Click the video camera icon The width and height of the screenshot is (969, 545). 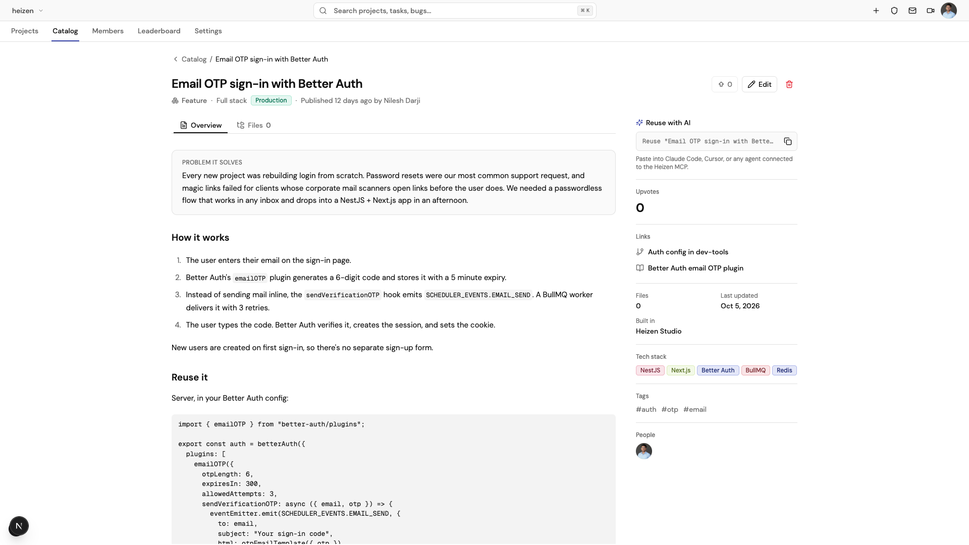pyautogui.click(x=931, y=11)
